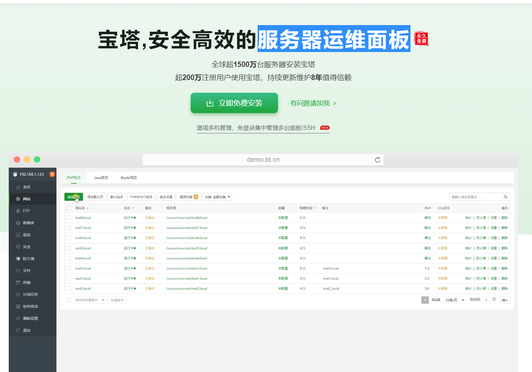Check the box for test7.local row
The height and width of the screenshot is (372, 532).
pos(69,228)
